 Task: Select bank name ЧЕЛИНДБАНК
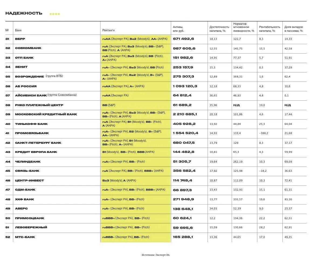(28, 162)
